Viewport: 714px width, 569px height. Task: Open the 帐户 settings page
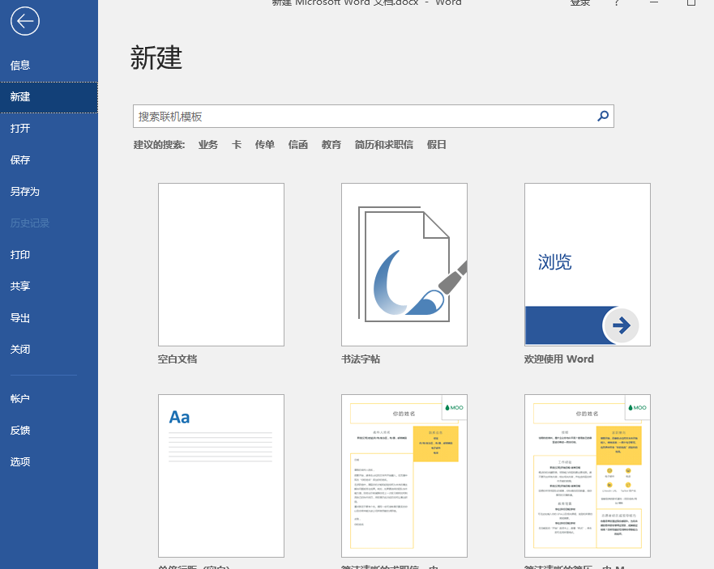pos(49,399)
